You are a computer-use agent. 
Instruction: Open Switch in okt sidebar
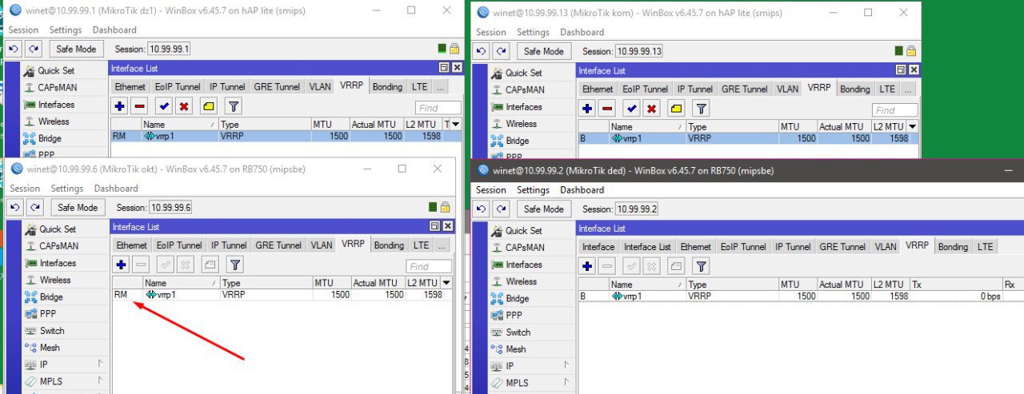pos(52,331)
